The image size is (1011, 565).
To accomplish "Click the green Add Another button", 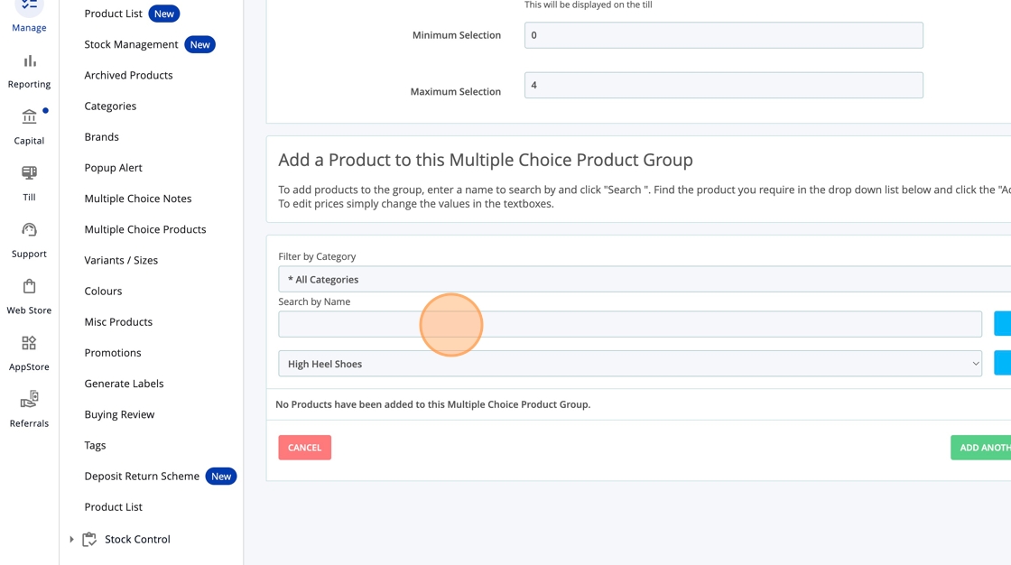I will click(980, 448).
